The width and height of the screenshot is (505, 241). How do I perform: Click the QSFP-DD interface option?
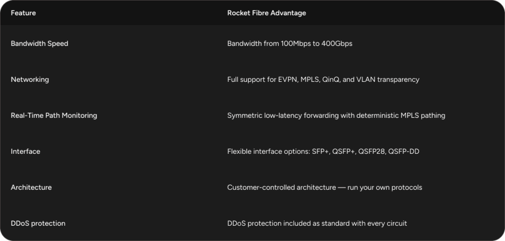[x=404, y=151]
